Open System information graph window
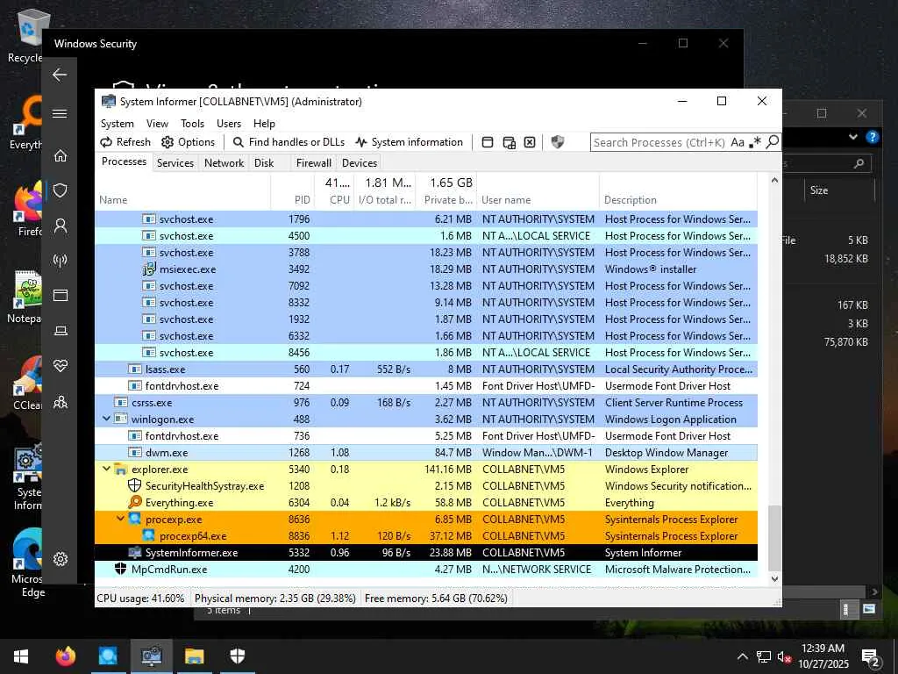 409,142
